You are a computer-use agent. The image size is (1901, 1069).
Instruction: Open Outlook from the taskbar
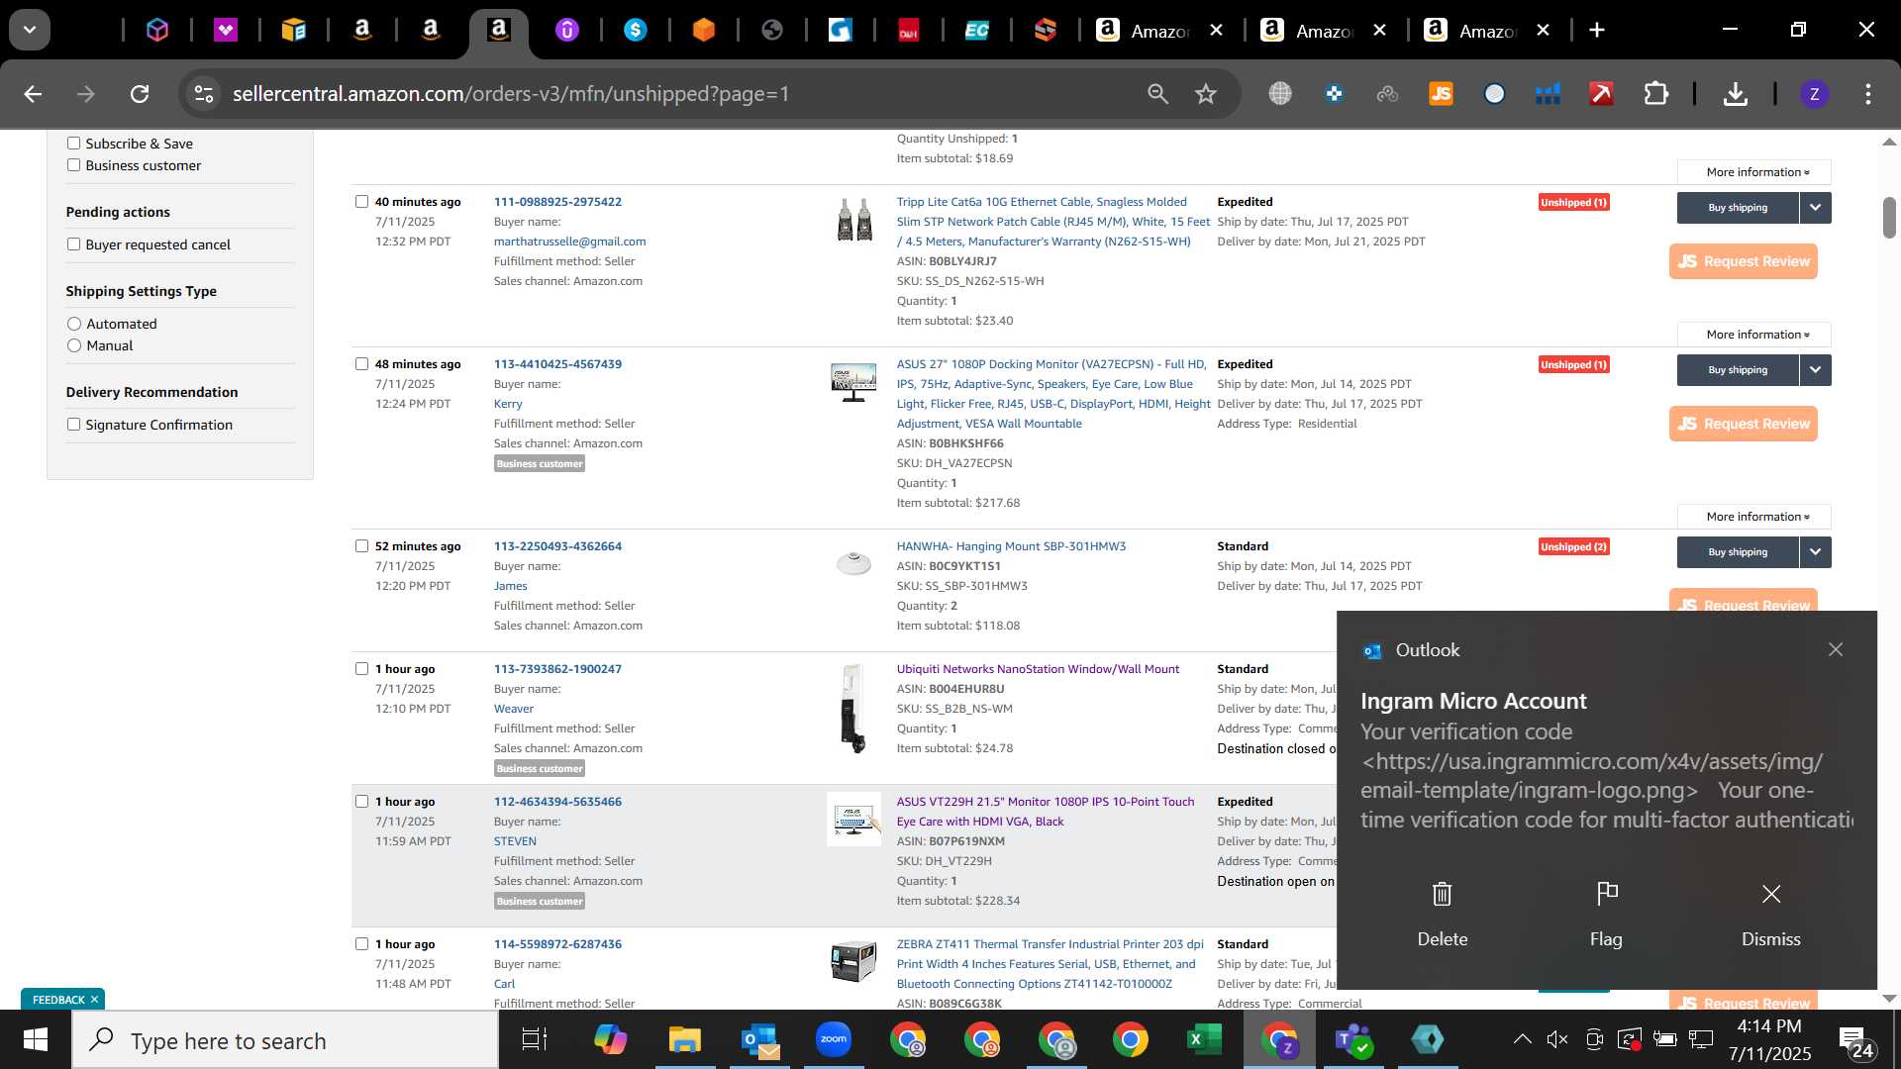click(x=759, y=1040)
